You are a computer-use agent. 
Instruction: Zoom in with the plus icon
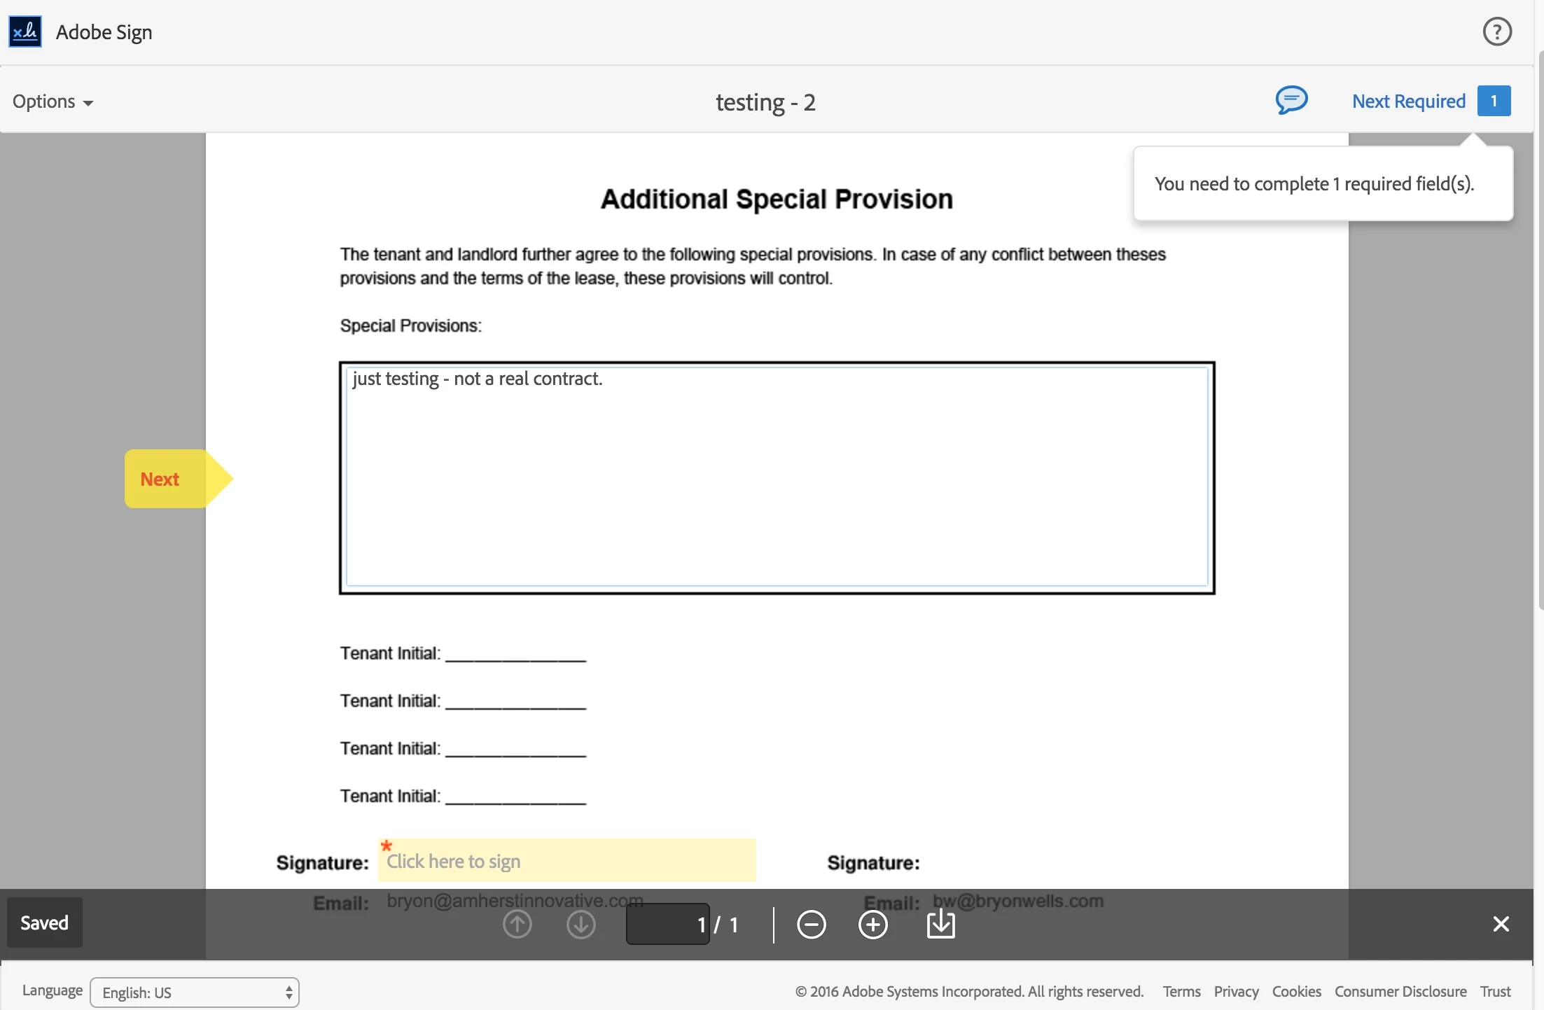coord(872,924)
